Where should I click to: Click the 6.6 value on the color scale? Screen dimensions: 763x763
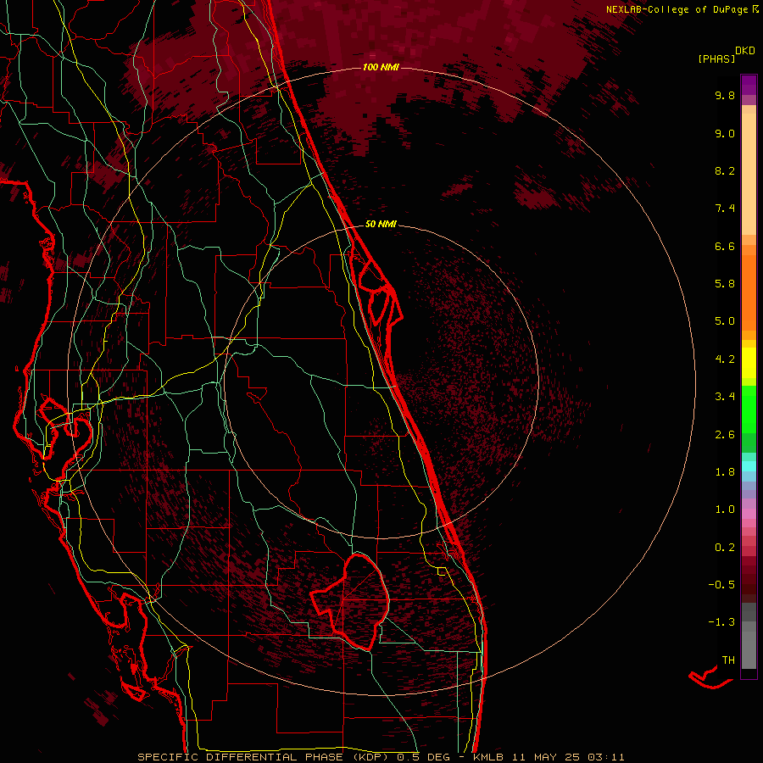tap(725, 246)
